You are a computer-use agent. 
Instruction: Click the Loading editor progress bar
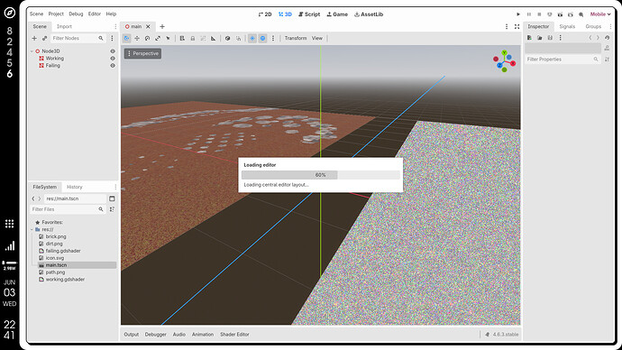tap(321, 175)
